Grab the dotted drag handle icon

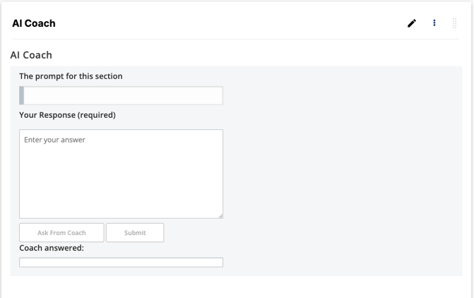point(454,23)
